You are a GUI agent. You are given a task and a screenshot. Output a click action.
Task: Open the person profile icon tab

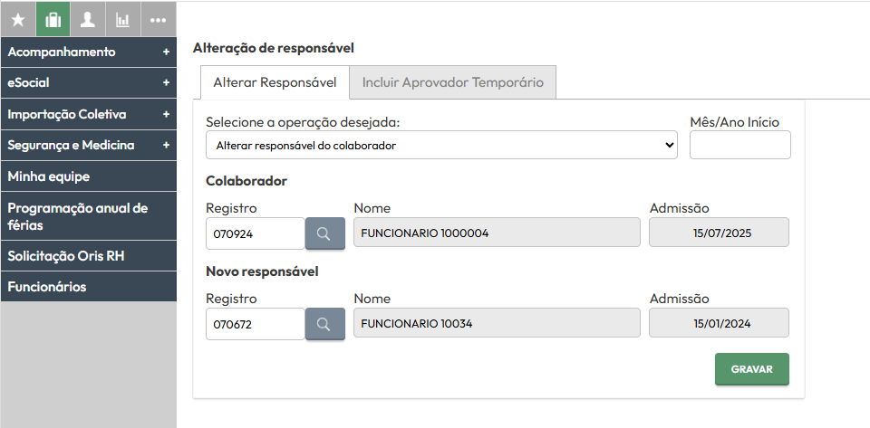88,20
